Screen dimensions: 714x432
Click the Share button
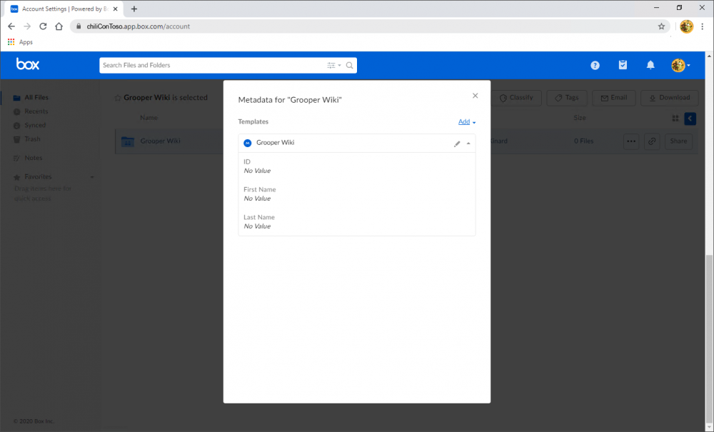click(678, 141)
